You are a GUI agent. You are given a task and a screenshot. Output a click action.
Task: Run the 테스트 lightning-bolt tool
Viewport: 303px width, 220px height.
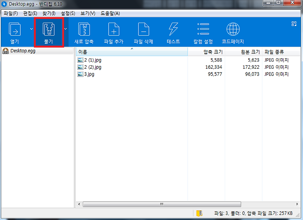click(173, 29)
